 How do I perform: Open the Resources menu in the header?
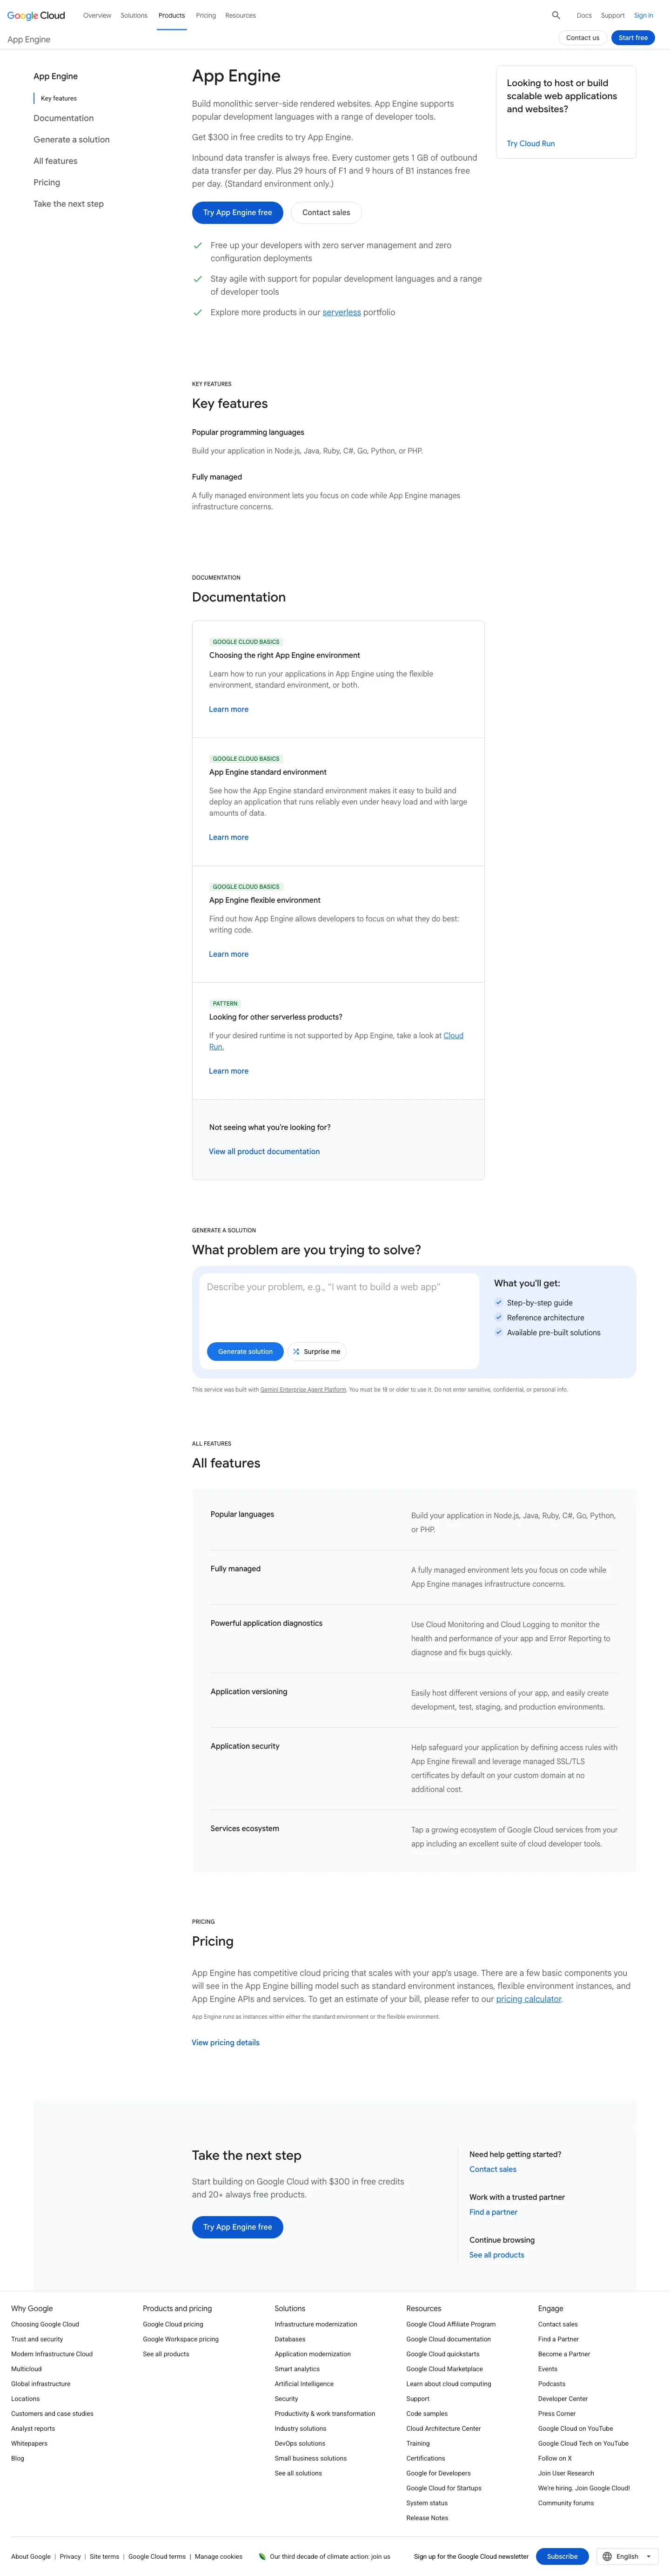[240, 15]
